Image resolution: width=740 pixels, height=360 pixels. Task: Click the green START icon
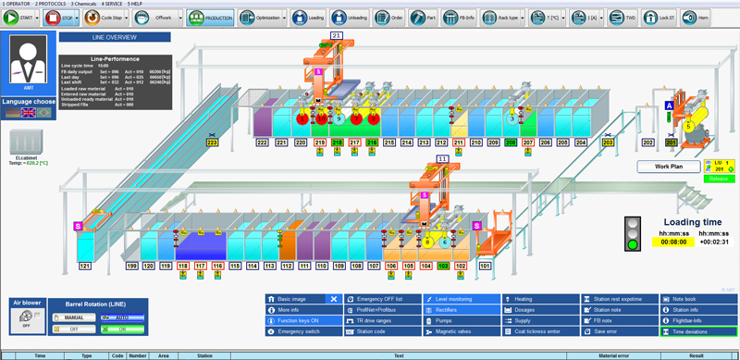coord(11,18)
